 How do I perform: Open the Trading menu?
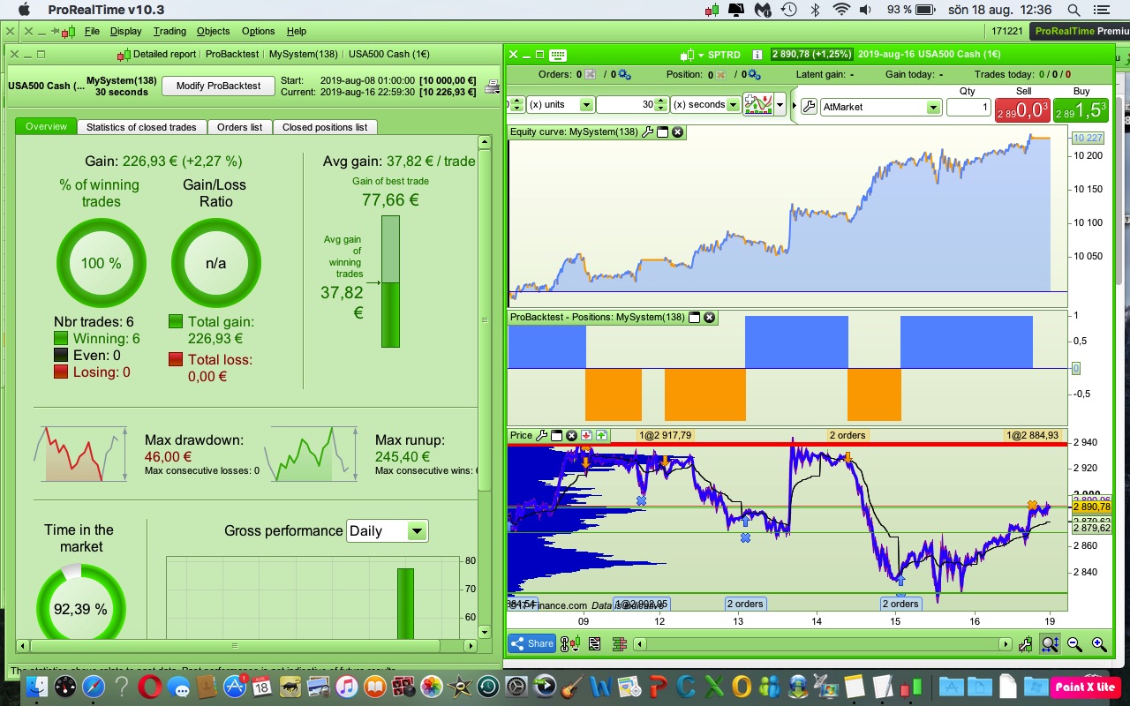coord(169,31)
